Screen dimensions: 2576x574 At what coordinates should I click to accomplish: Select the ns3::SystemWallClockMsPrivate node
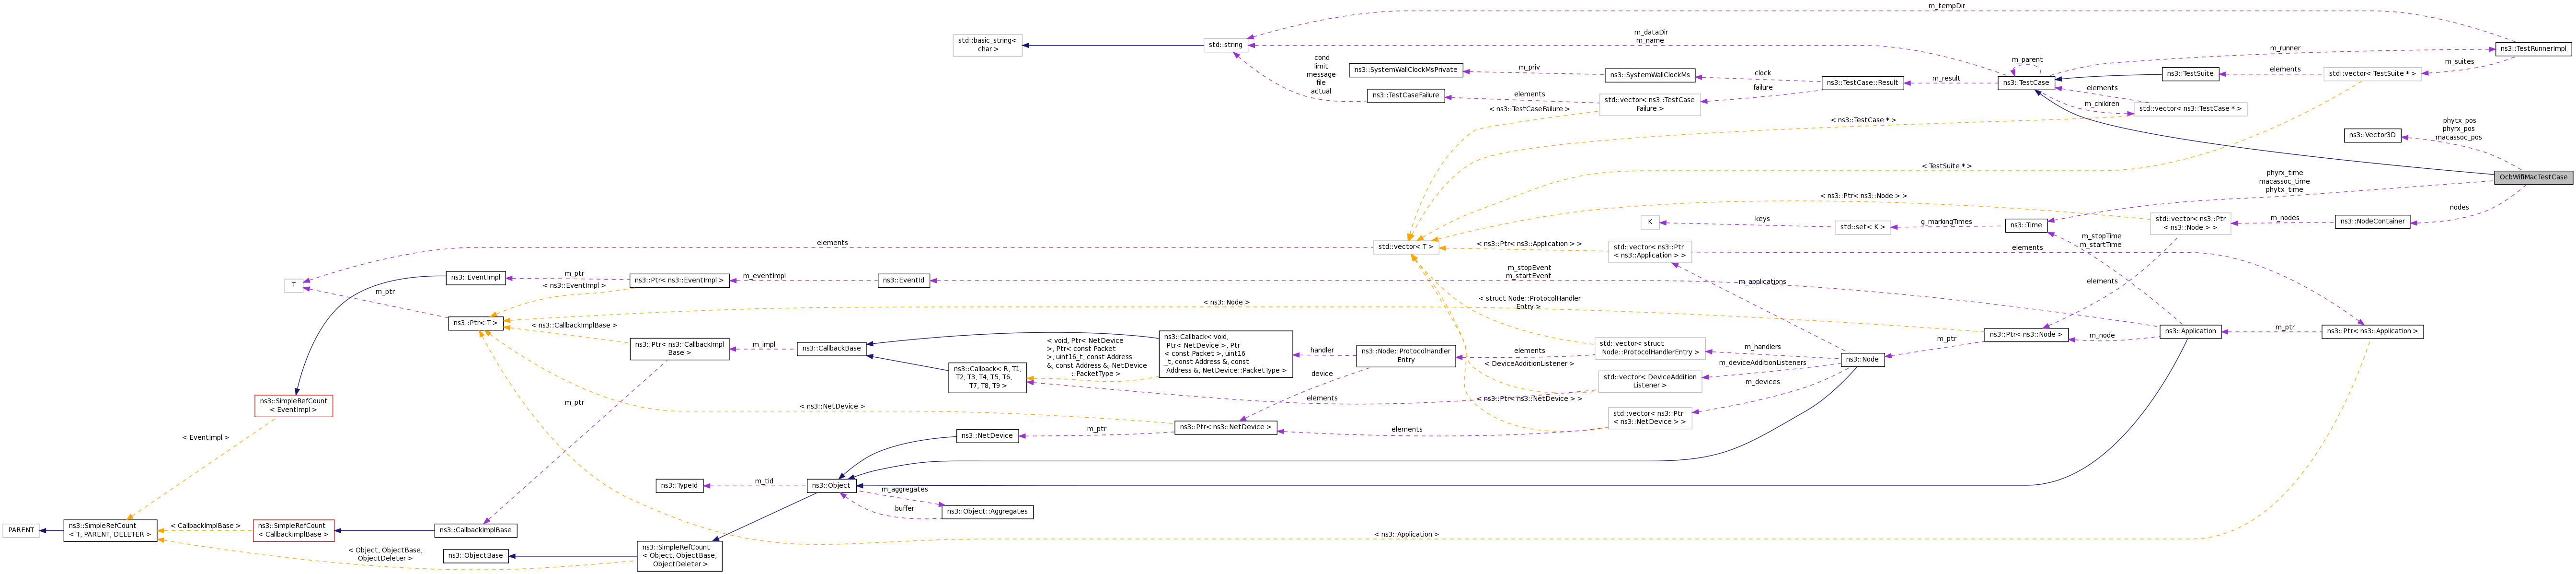coord(1406,70)
